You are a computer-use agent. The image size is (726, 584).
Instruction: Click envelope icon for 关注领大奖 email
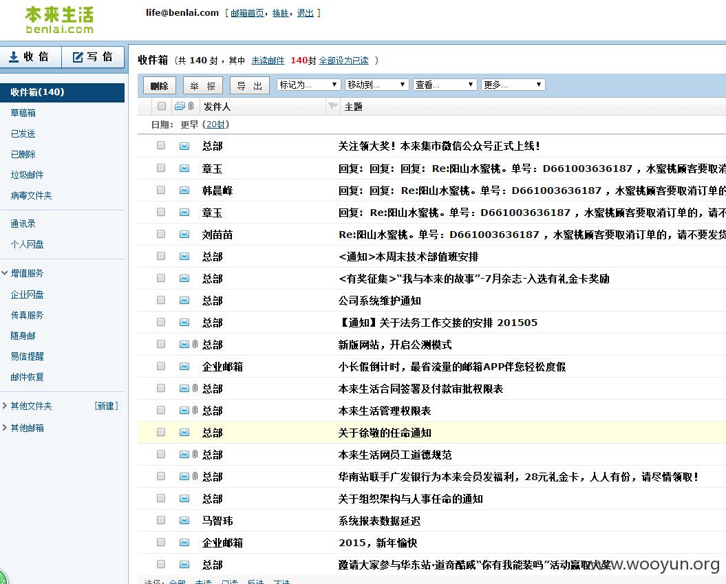[x=184, y=147]
